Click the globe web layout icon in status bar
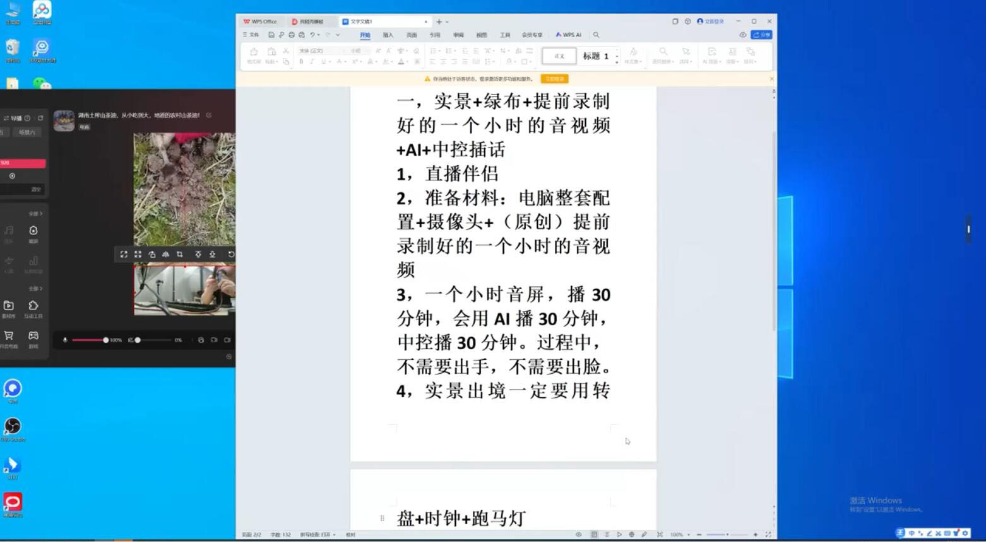This screenshot has width=986, height=556. click(631, 535)
